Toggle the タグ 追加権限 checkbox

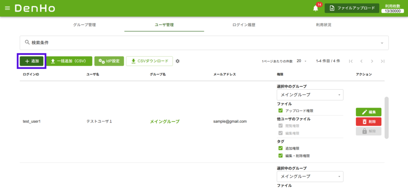click(280, 148)
